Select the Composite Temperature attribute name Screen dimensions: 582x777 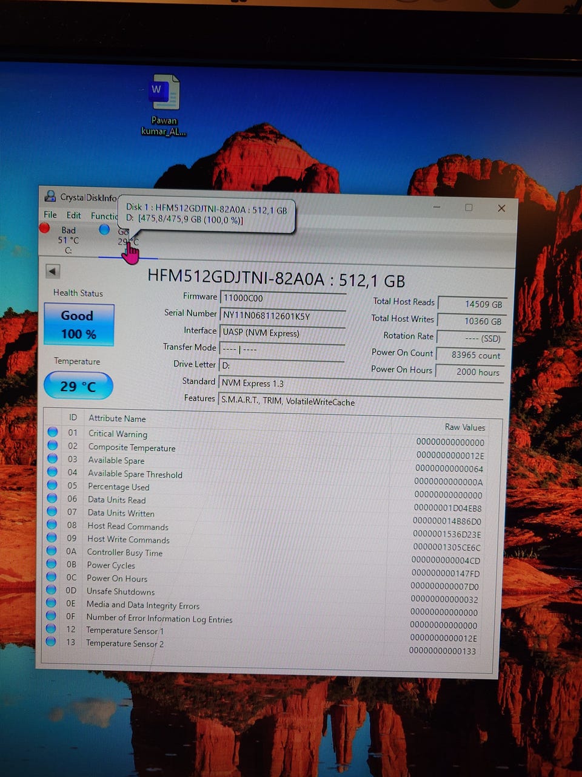click(132, 447)
